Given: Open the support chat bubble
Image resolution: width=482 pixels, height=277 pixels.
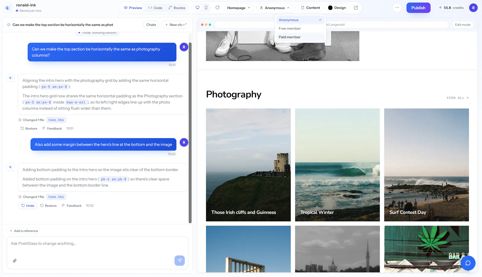Looking at the screenshot, I should pyautogui.click(x=468, y=263).
